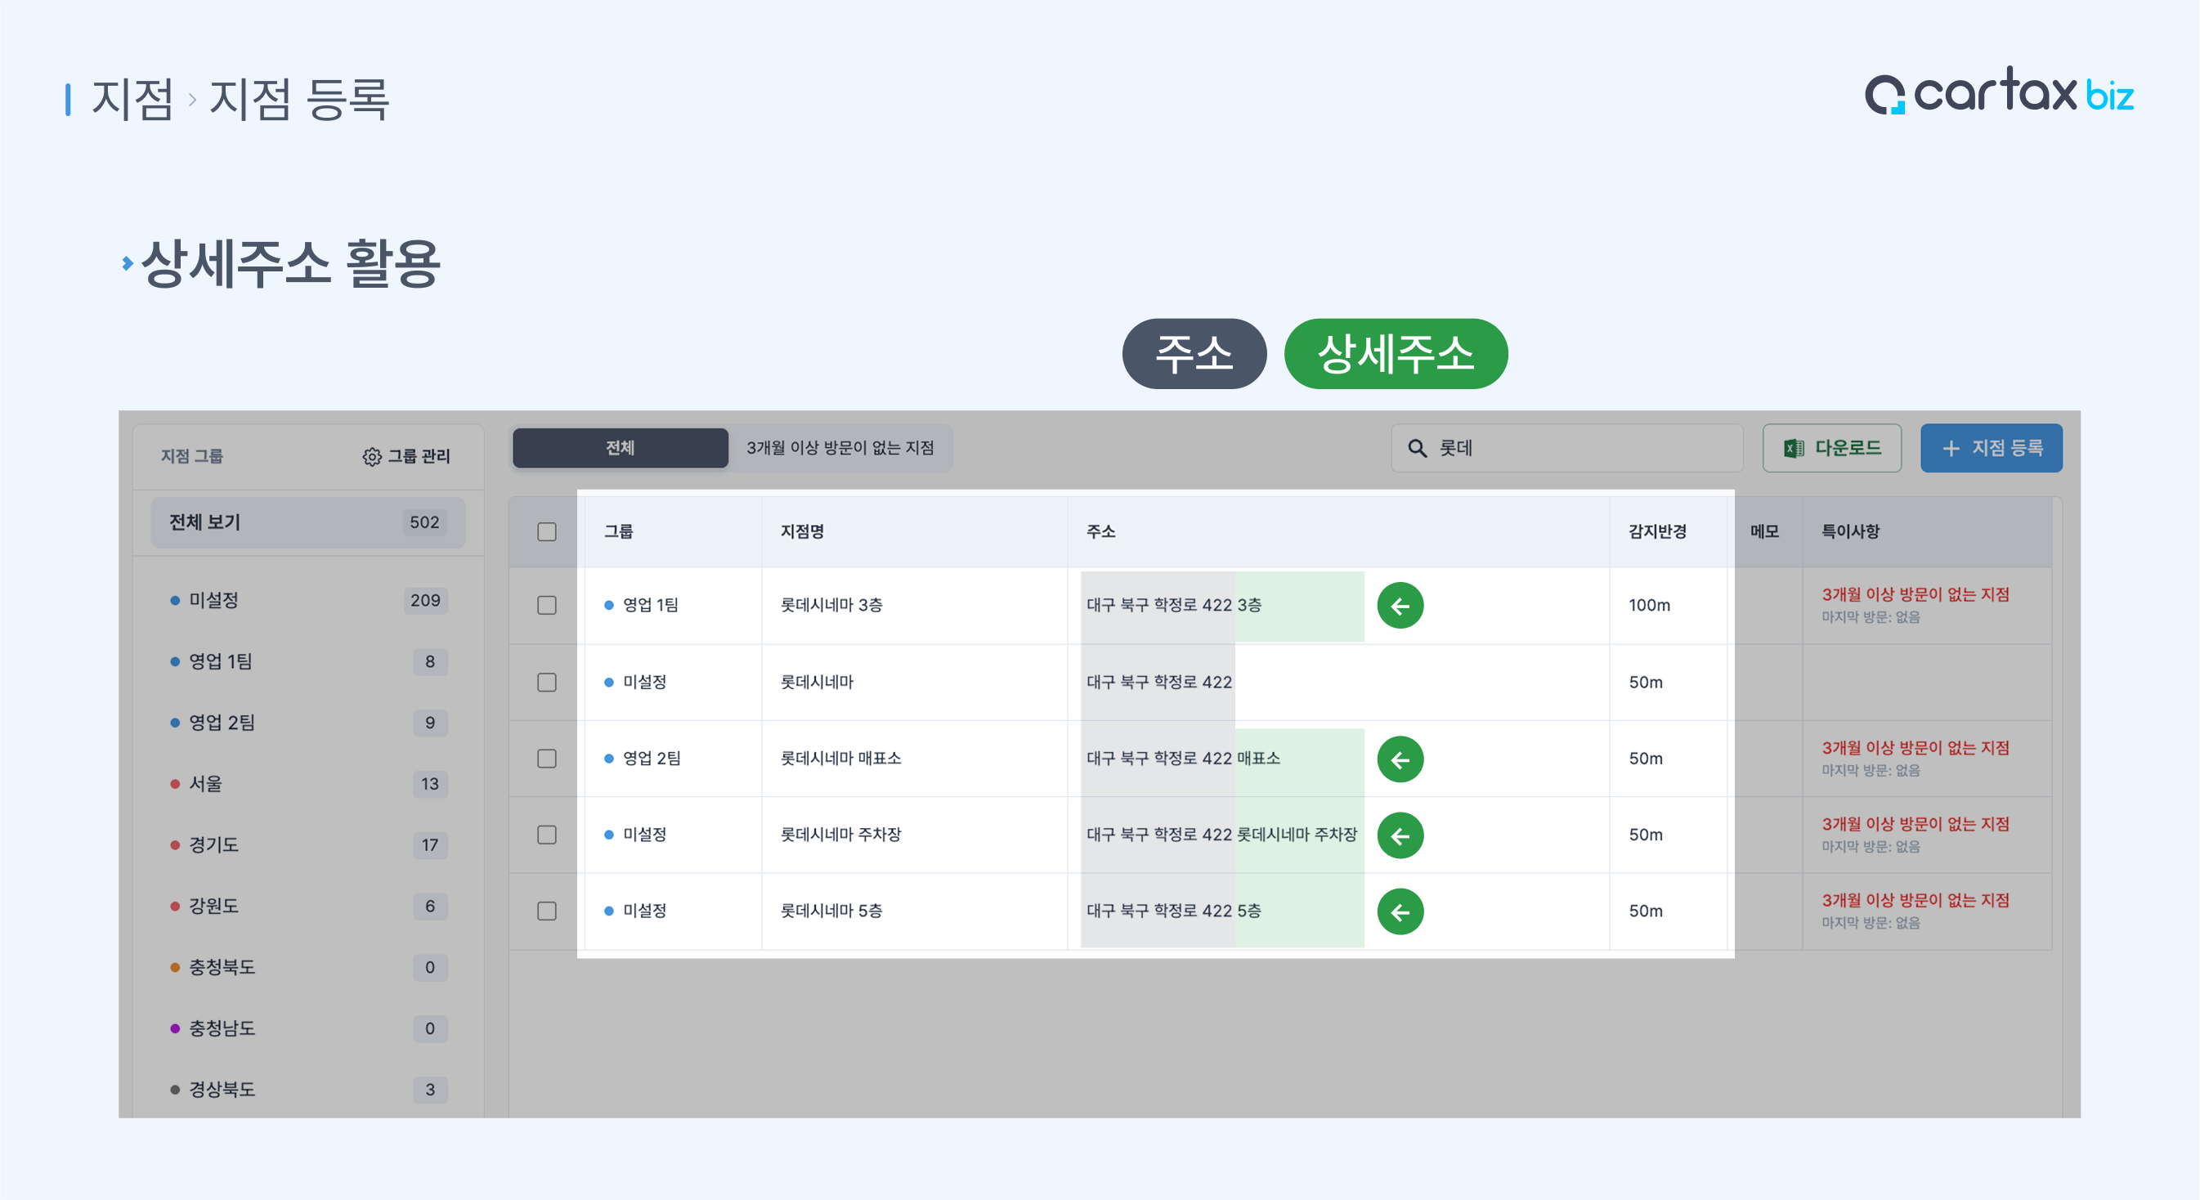Click green arrow beside 주차장 address
2200x1200 pixels.
click(1399, 835)
